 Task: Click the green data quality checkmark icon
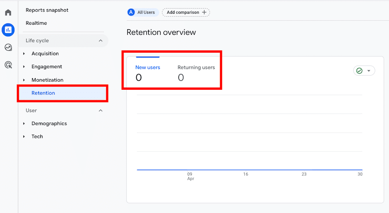tap(359, 71)
